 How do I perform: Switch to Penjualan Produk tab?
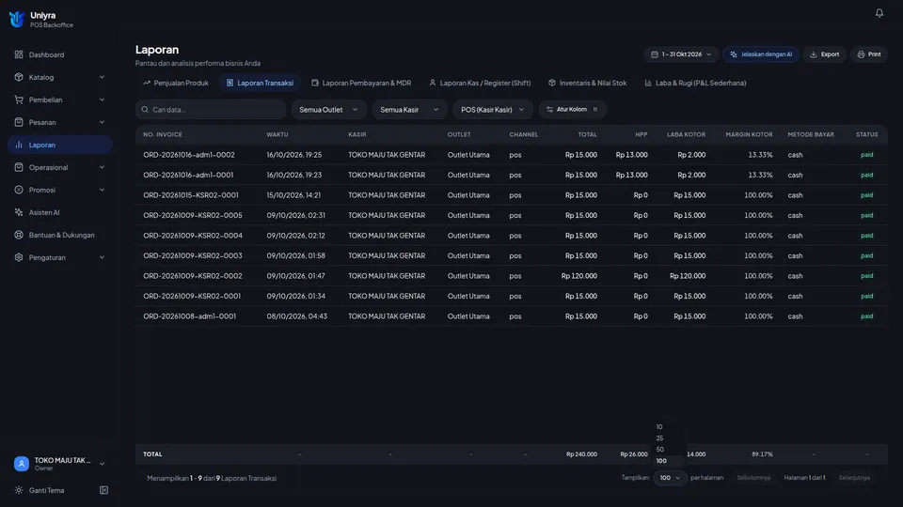176,83
